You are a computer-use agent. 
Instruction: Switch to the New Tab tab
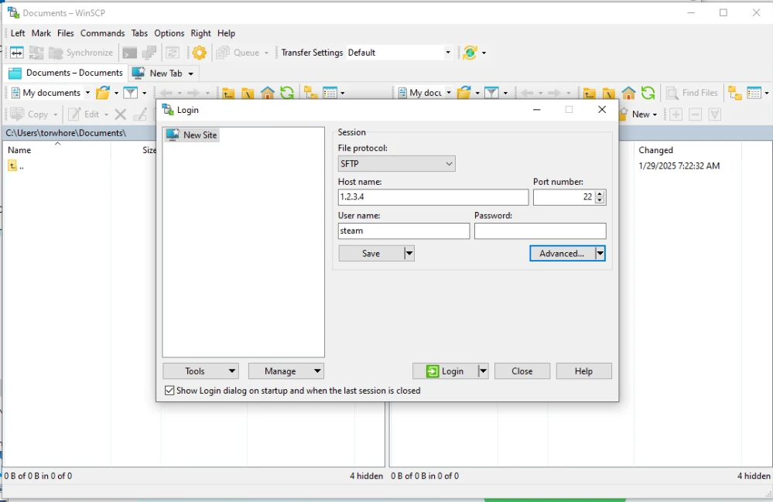(164, 73)
